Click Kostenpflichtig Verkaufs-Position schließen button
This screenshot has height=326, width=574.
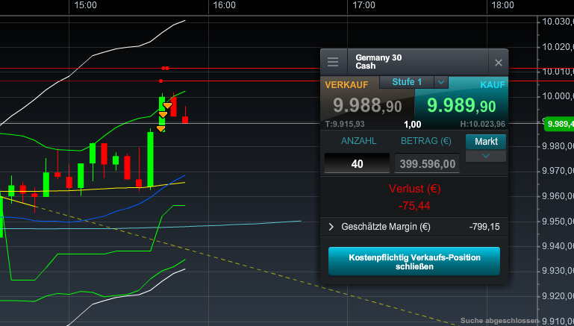(414, 262)
